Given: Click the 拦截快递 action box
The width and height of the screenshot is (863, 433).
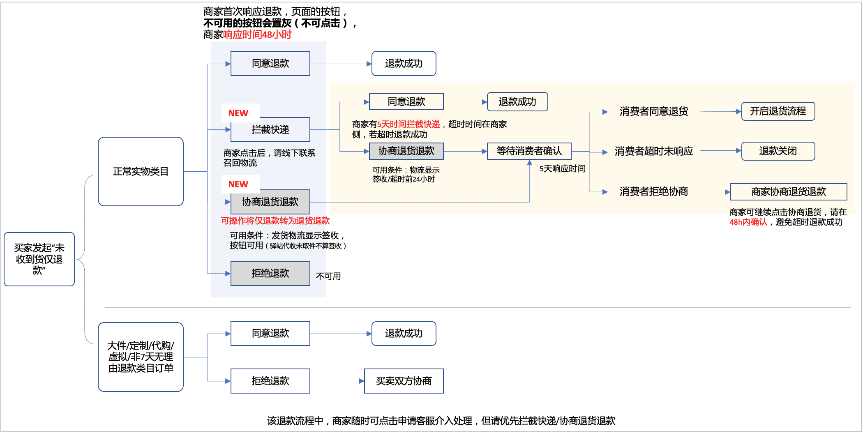Looking at the screenshot, I should click(x=270, y=129).
